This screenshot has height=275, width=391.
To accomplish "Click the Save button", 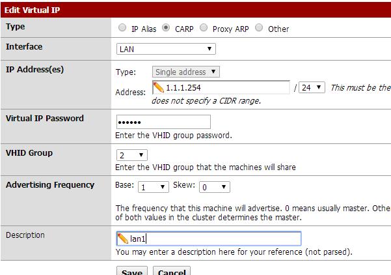I will click(x=132, y=271).
